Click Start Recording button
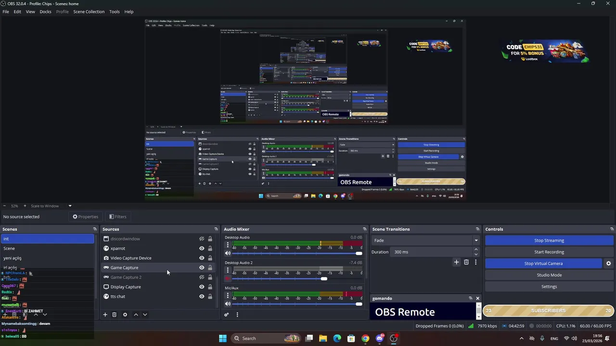This screenshot has width=616, height=346. click(x=549, y=252)
